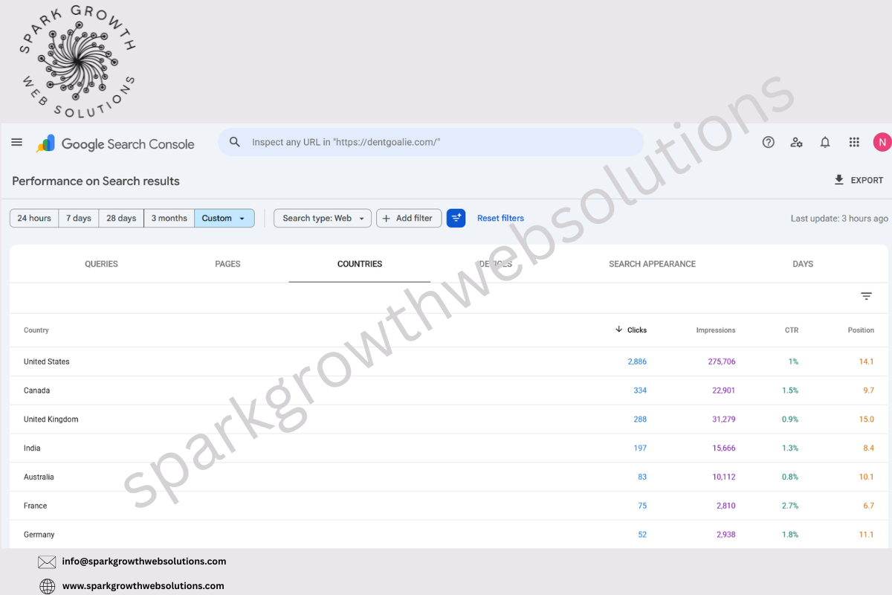Screen dimensions: 892x595
Task: Switch to the Search Appearance tab
Action: click(652, 264)
